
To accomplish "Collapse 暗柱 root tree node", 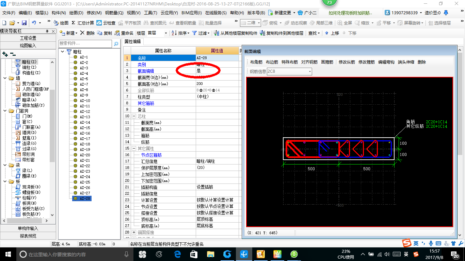I will tap(63, 52).
